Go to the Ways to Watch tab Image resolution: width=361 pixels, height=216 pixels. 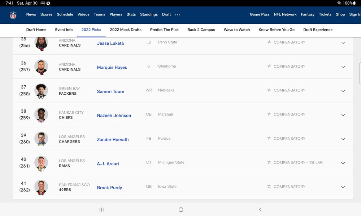(237, 30)
